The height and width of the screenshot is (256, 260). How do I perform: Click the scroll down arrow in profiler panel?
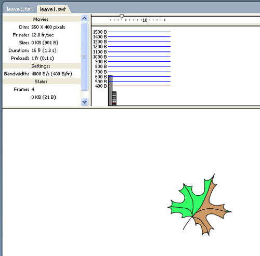pos(84,102)
